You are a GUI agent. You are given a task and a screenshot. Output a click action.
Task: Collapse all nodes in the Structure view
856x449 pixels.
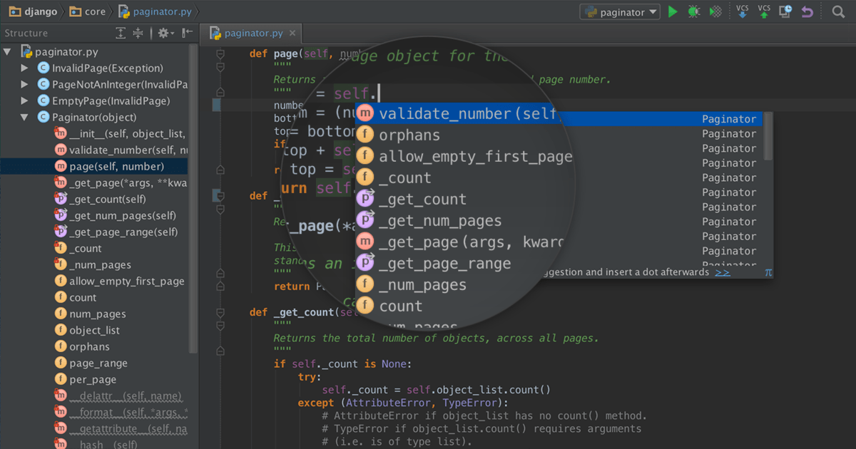pyautogui.click(x=138, y=33)
